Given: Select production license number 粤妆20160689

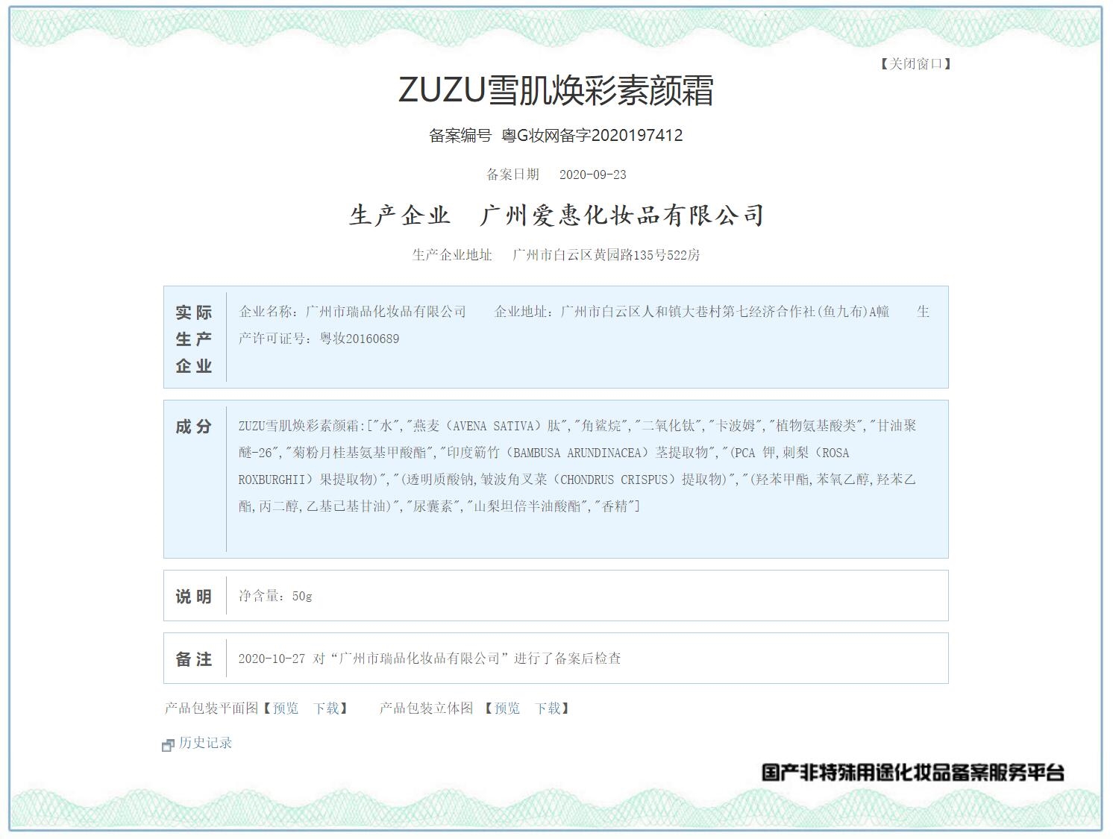Looking at the screenshot, I should click(x=360, y=339).
